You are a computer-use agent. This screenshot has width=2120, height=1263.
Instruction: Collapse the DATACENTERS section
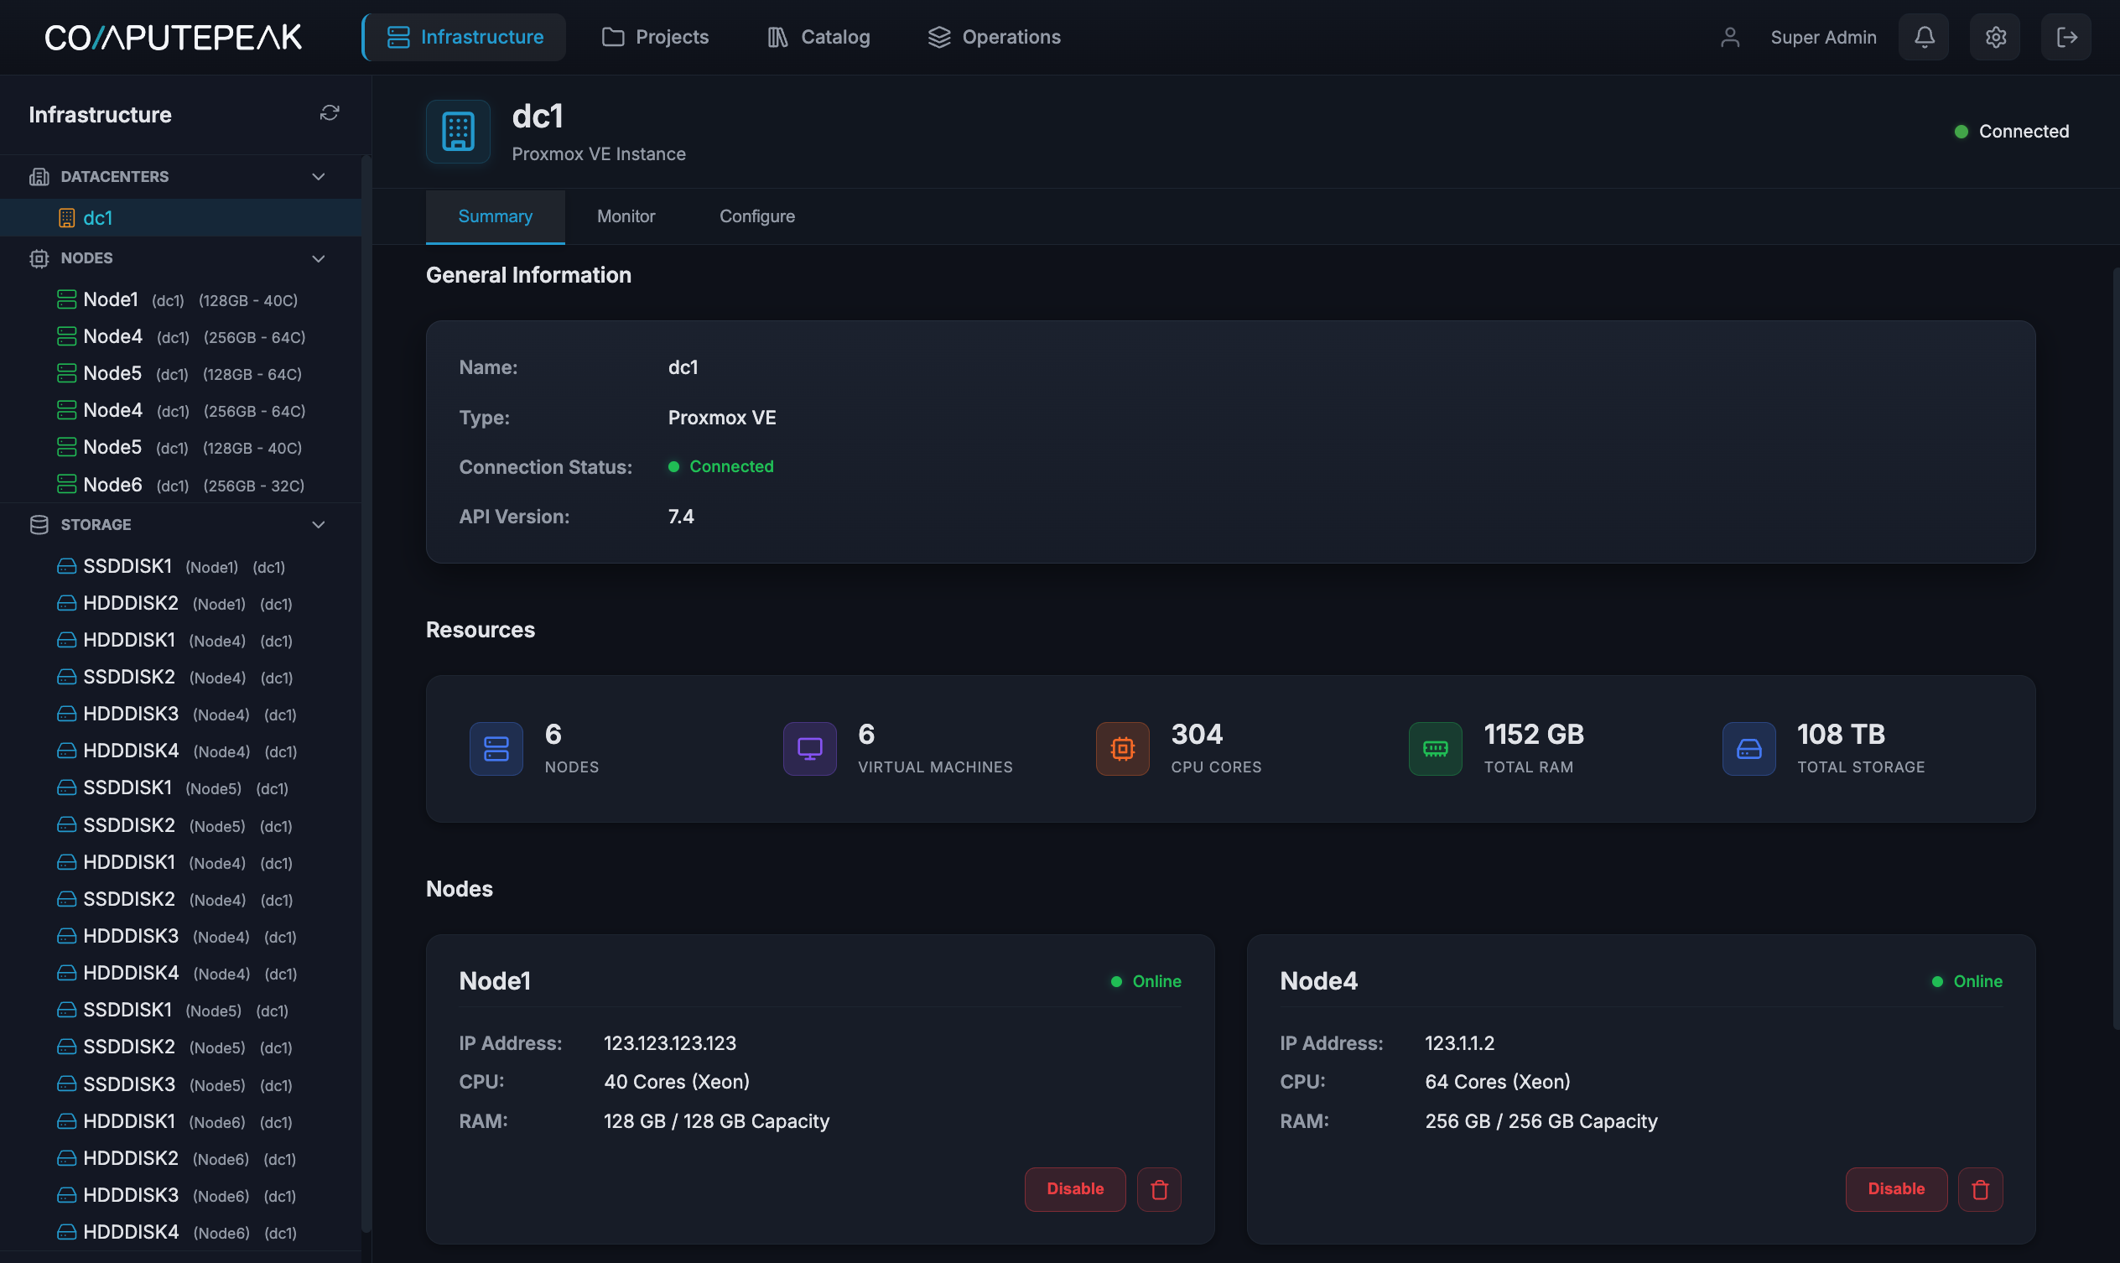point(319,176)
